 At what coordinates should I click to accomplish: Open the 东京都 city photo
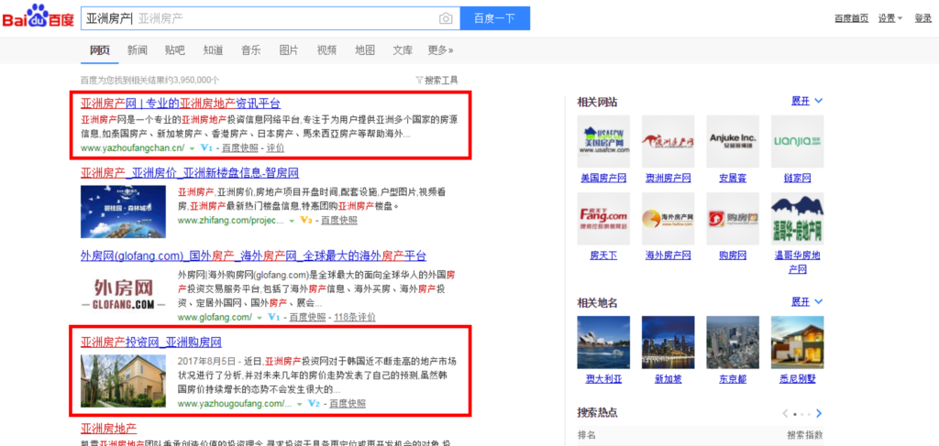733,342
